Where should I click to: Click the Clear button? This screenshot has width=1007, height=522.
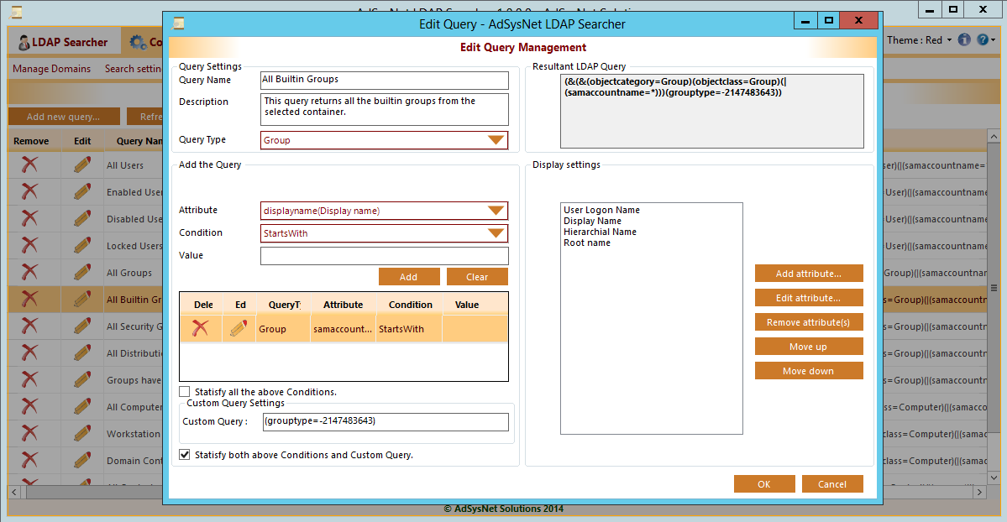(x=477, y=277)
